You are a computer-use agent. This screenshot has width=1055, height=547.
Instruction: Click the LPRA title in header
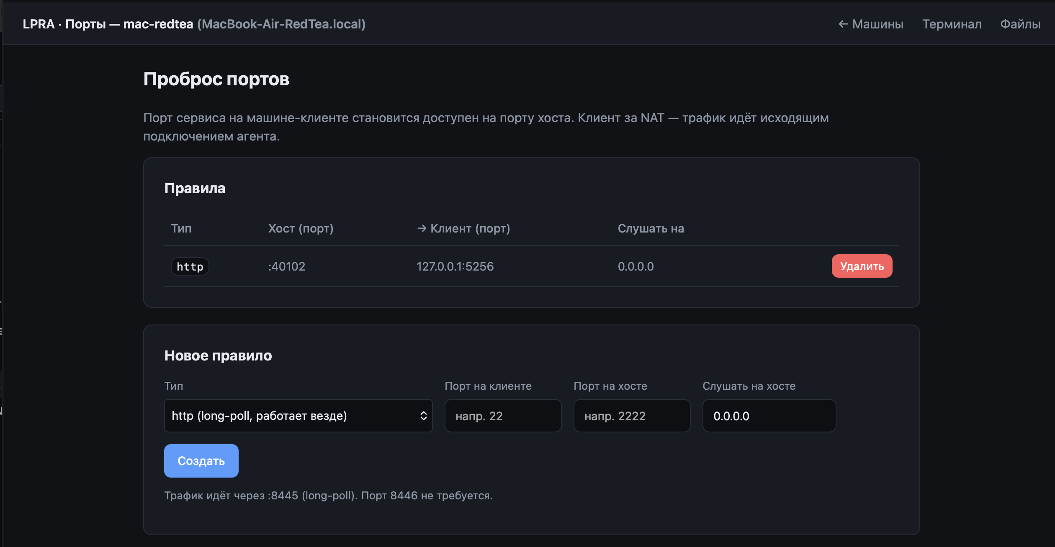(x=39, y=24)
